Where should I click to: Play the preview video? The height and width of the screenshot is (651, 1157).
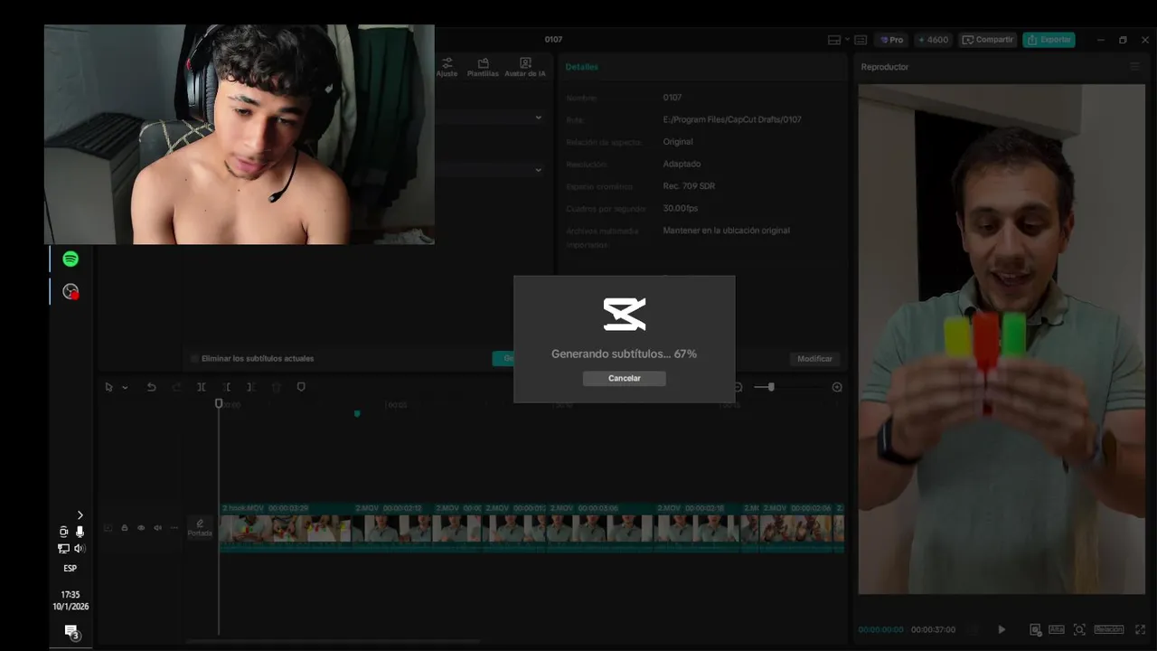(x=1001, y=629)
